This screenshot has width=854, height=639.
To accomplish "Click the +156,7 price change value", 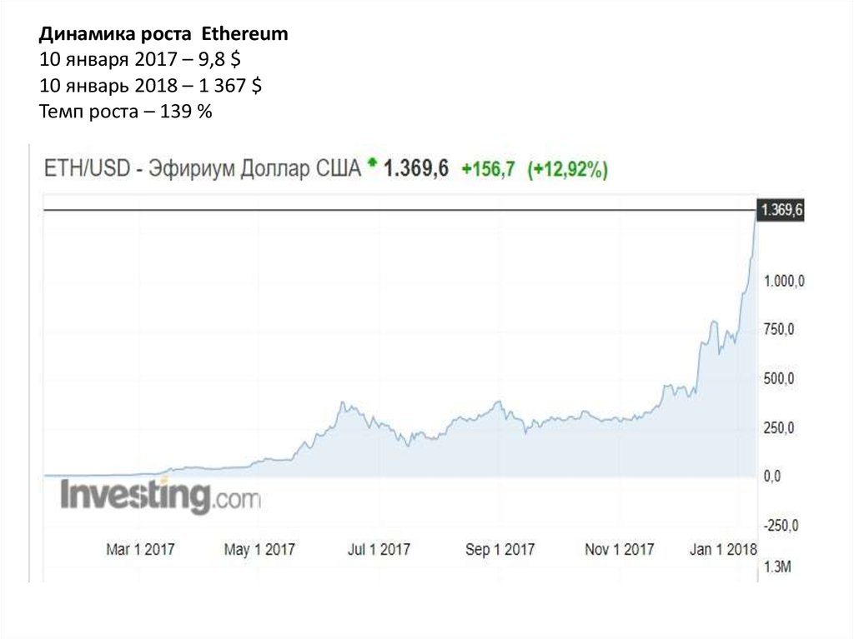I will click(489, 170).
